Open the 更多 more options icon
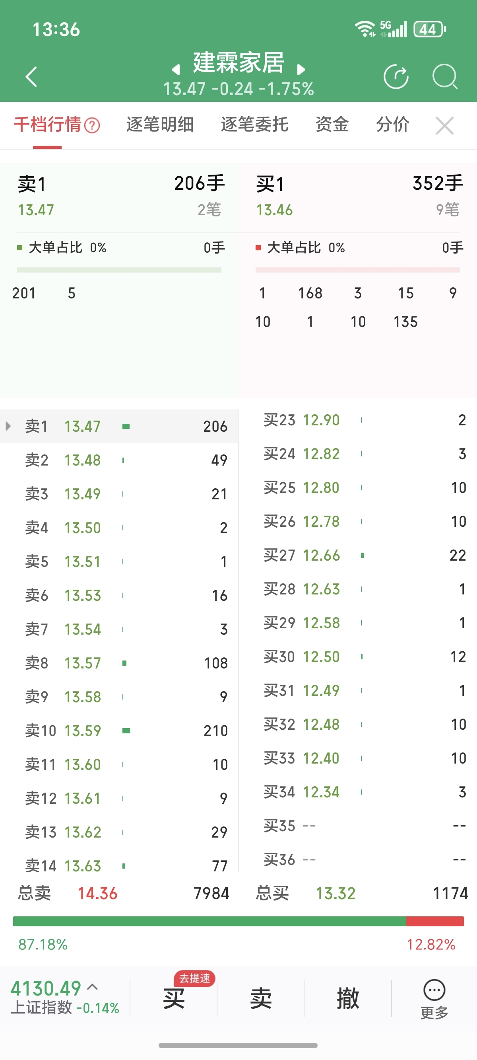This screenshot has width=477, height=1060. pos(434,998)
